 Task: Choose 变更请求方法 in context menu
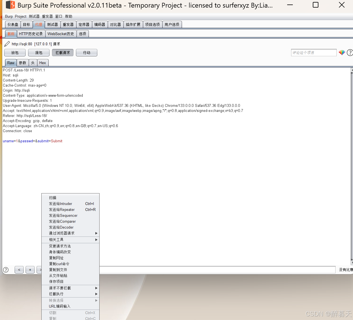tap(70, 246)
